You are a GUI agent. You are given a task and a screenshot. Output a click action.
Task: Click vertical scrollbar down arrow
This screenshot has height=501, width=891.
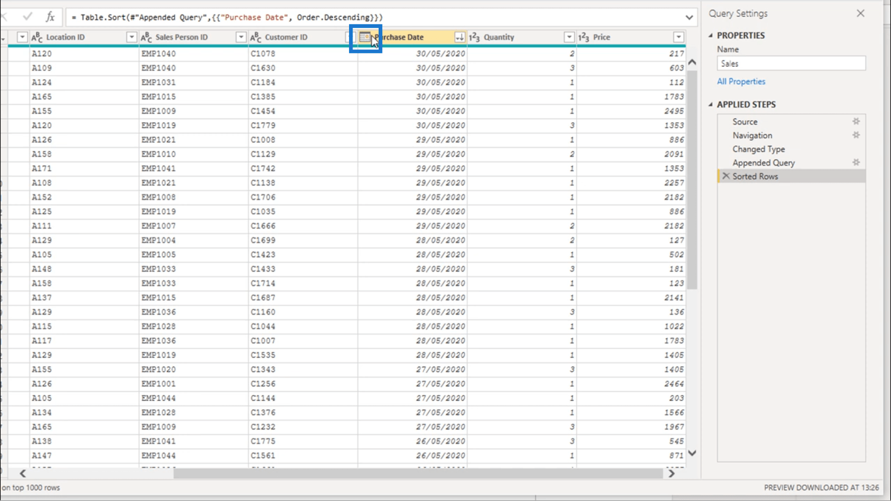(x=692, y=453)
